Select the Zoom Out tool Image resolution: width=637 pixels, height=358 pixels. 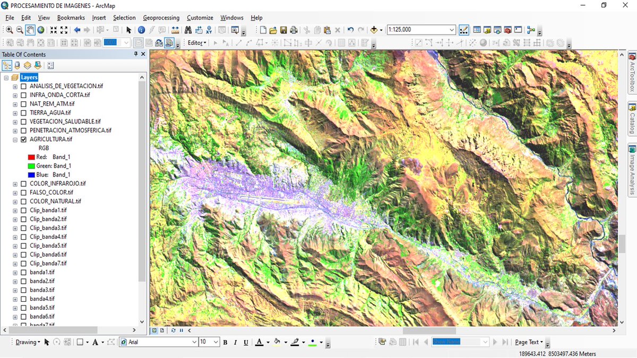pos(20,30)
